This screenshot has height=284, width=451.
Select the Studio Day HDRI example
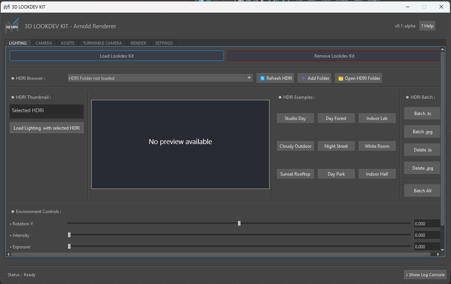295,118
